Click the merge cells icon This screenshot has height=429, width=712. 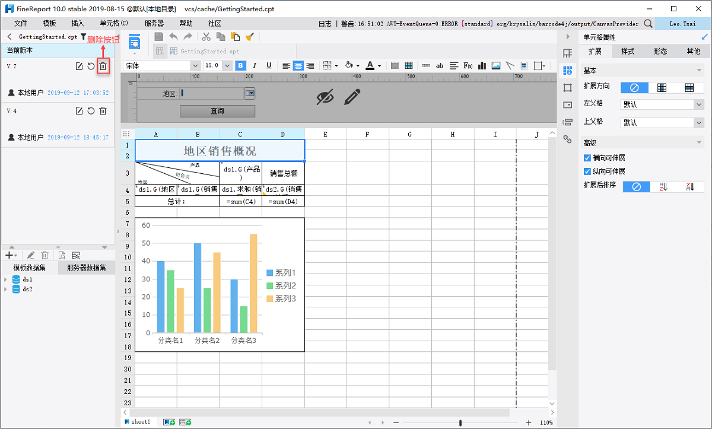coord(395,65)
